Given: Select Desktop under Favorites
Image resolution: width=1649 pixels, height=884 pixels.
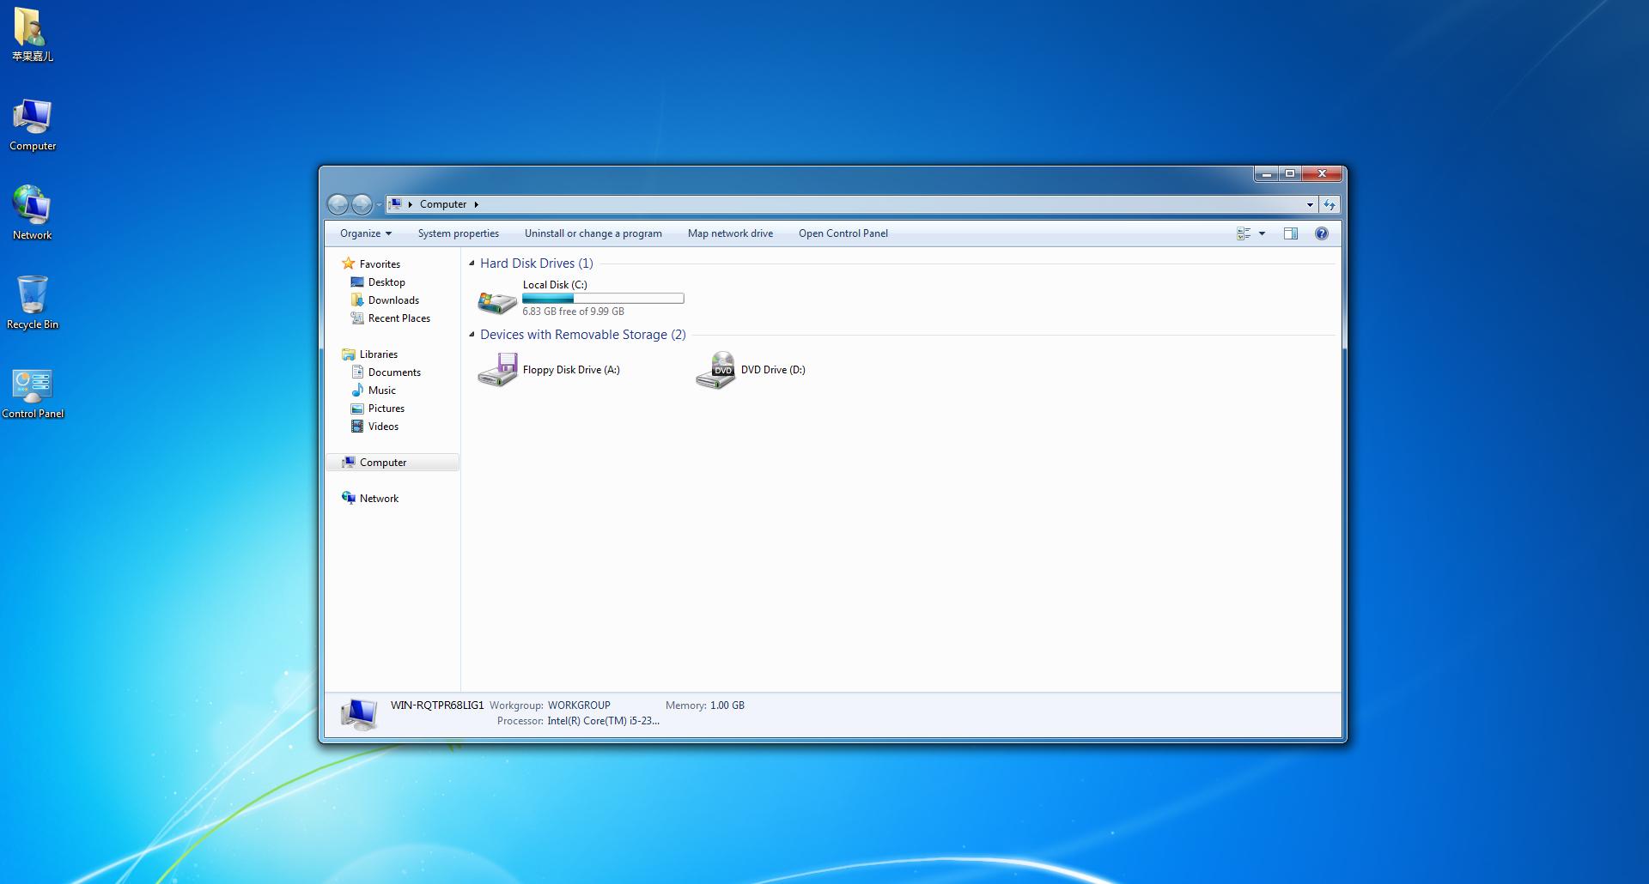Looking at the screenshot, I should tap(378, 282).
